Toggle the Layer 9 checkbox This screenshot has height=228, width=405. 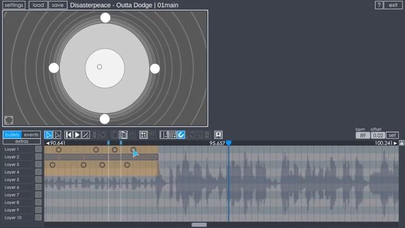[38, 210]
